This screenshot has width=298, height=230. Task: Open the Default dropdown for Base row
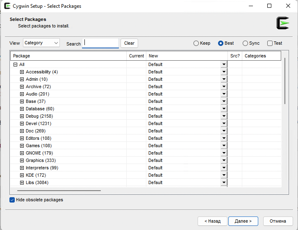[x=224, y=101]
